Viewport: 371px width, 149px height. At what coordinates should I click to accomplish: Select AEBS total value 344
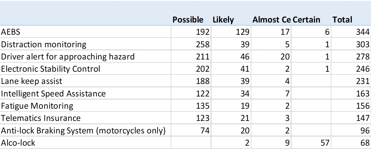(x=363, y=32)
